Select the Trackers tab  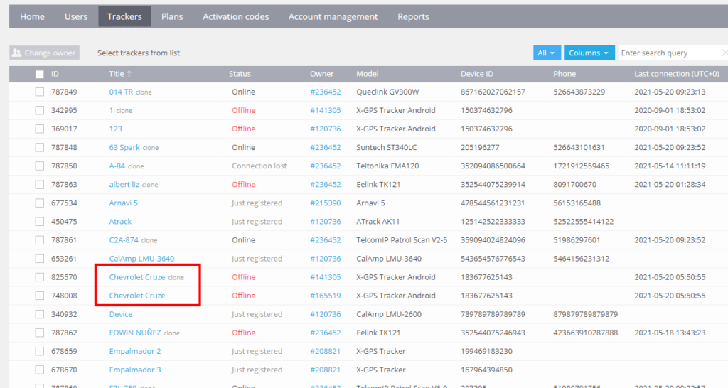pyautogui.click(x=124, y=17)
